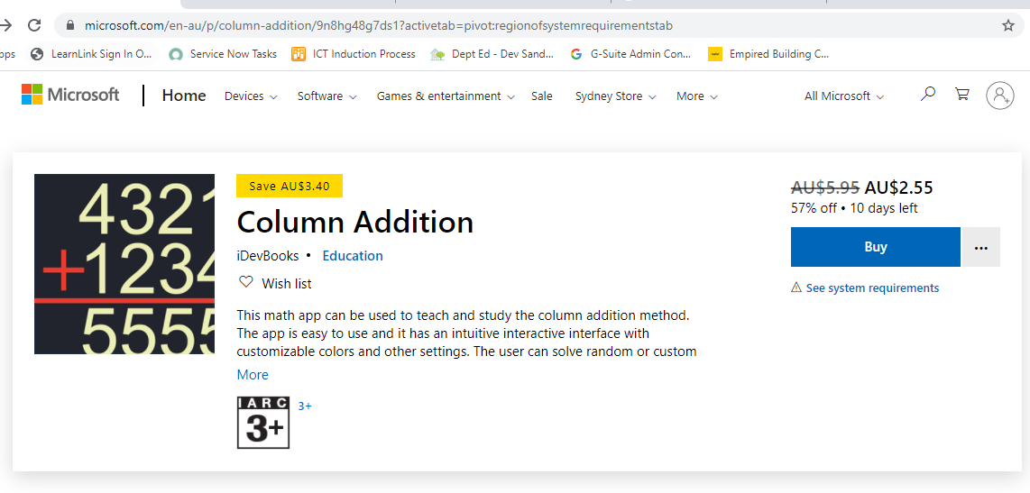Expand the Sydney Store menu
The width and height of the screenshot is (1030, 493).
pos(615,96)
